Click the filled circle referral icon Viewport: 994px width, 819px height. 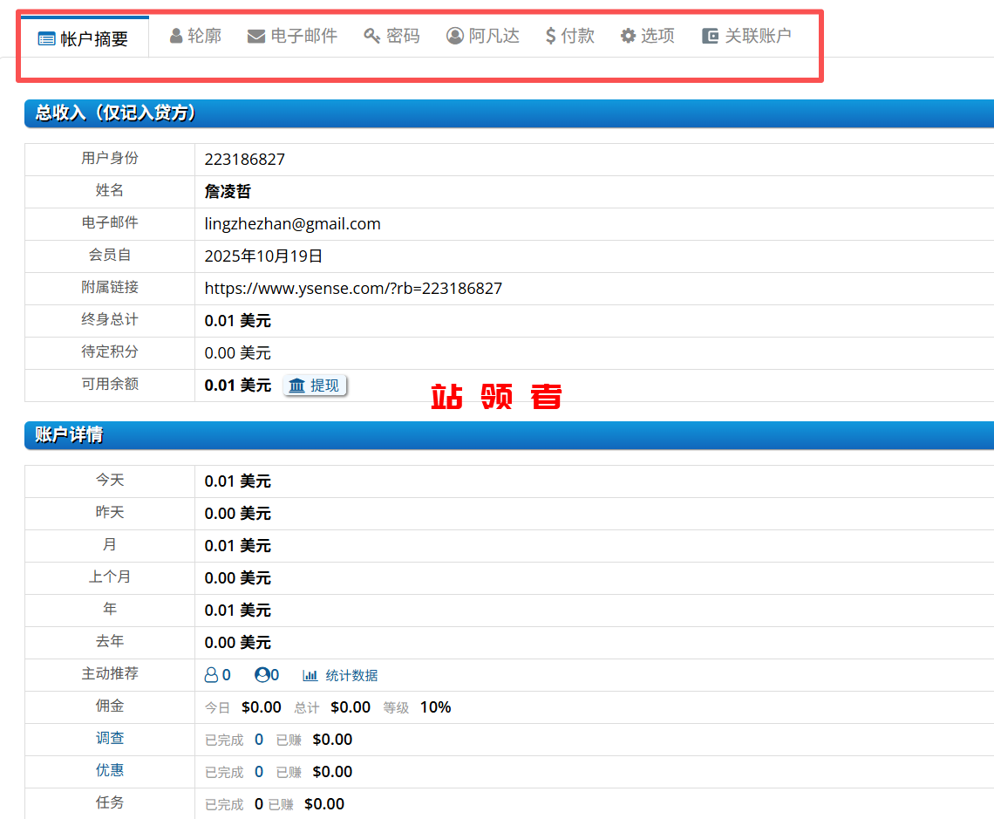click(x=262, y=675)
